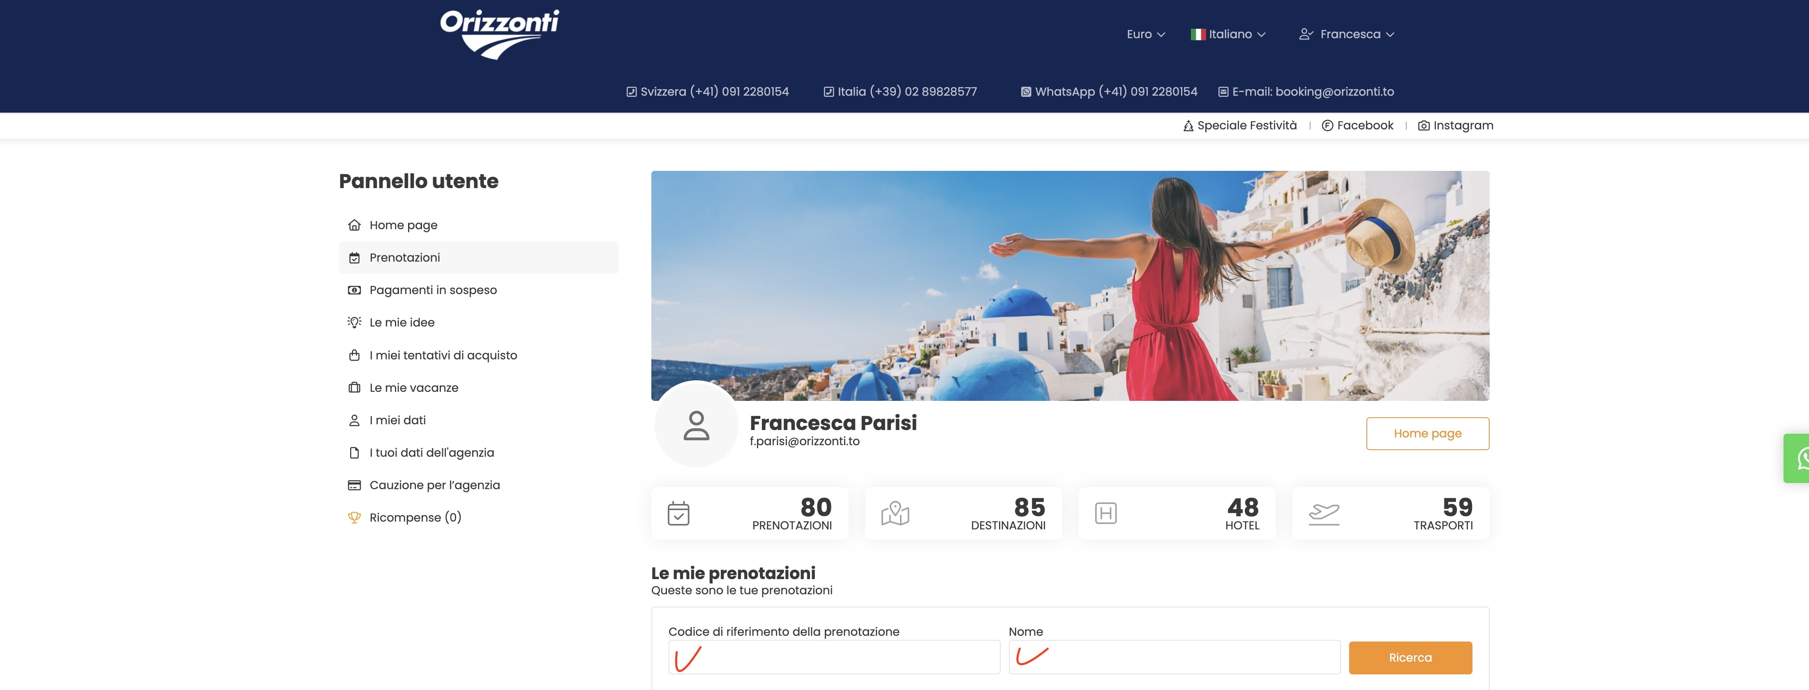Click the Speciale Festività tree icon
The width and height of the screenshot is (1809, 690).
(1188, 126)
